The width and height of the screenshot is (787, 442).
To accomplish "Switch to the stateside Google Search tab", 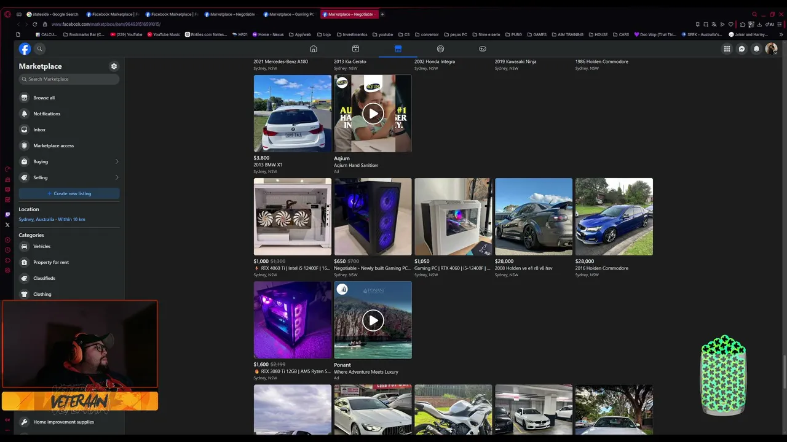I will (x=52, y=14).
